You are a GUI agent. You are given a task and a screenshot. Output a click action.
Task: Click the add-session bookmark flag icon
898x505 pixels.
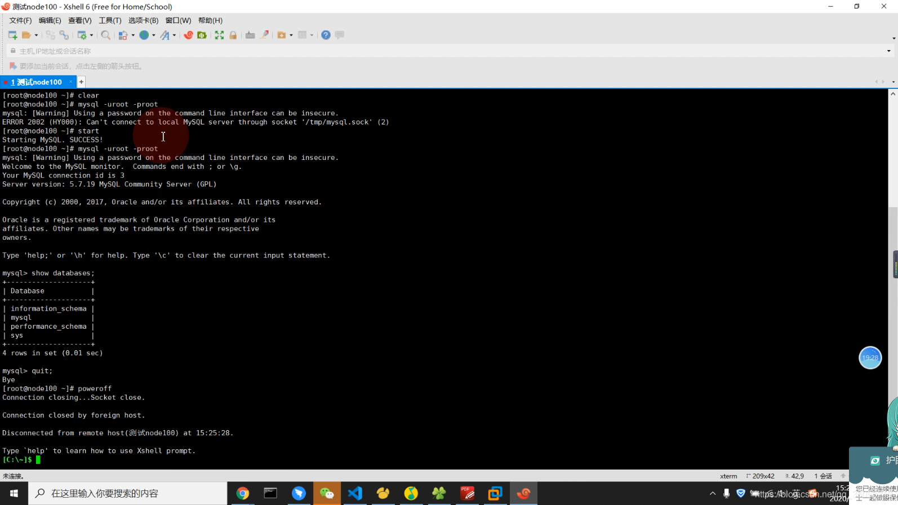(x=13, y=66)
